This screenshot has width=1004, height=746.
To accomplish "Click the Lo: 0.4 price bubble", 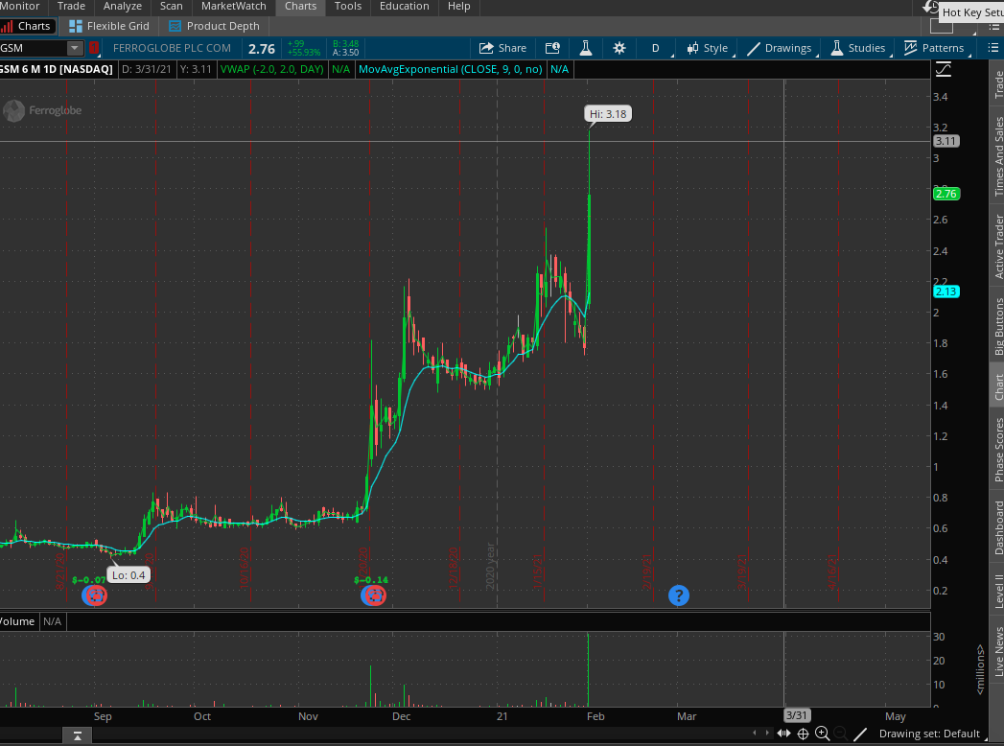I will tap(128, 575).
